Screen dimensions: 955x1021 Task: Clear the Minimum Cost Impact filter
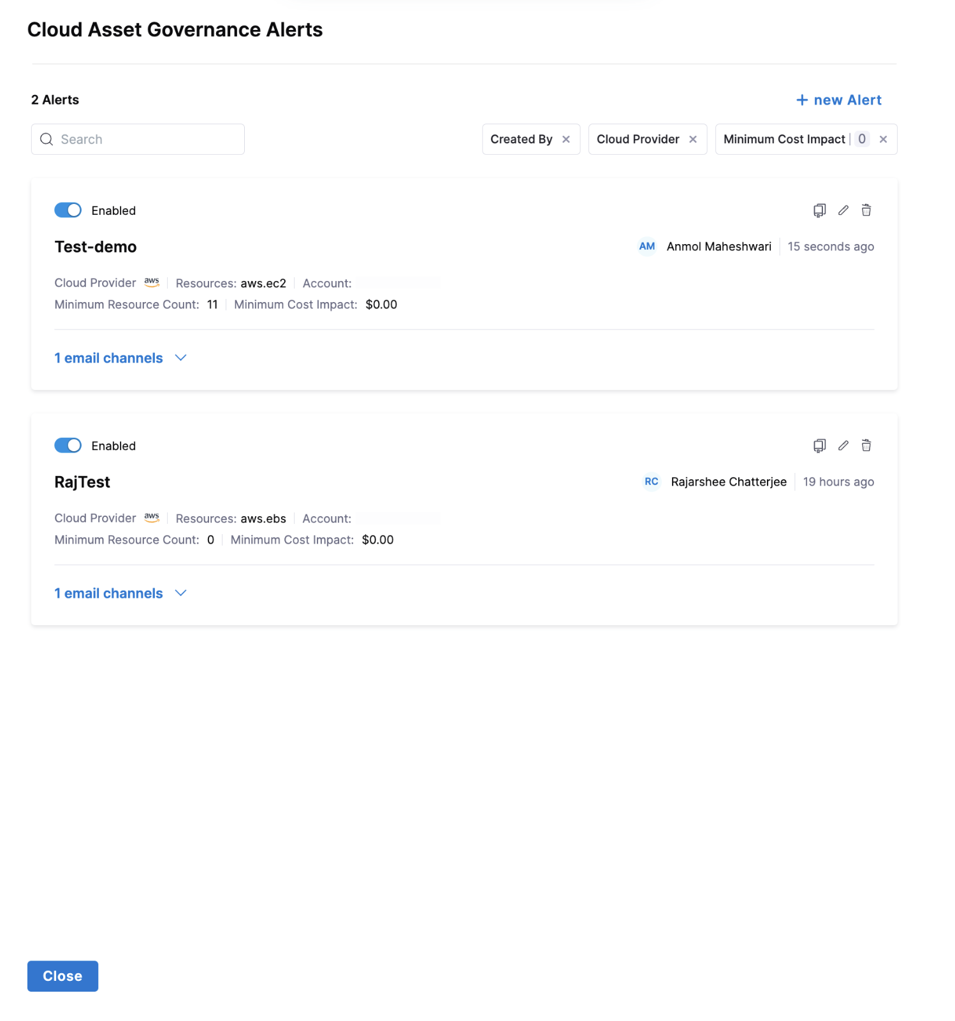pos(883,140)
